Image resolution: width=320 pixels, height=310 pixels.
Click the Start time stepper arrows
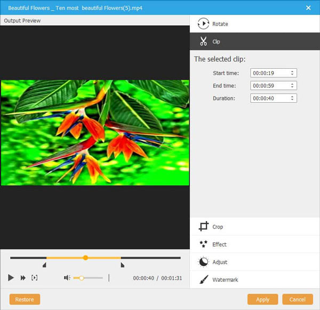pos(293,73)
